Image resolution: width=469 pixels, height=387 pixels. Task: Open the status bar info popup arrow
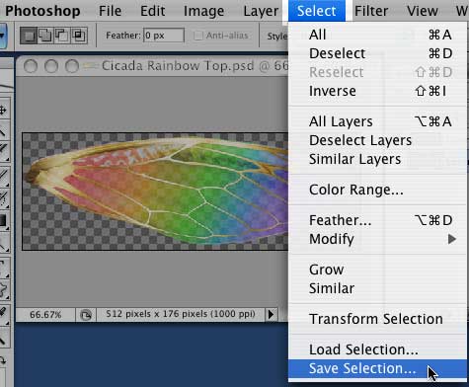(x=271, y=315)
